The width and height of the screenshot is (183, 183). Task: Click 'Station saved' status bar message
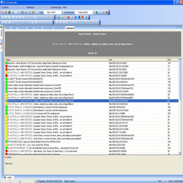click(x=70, y=181)
